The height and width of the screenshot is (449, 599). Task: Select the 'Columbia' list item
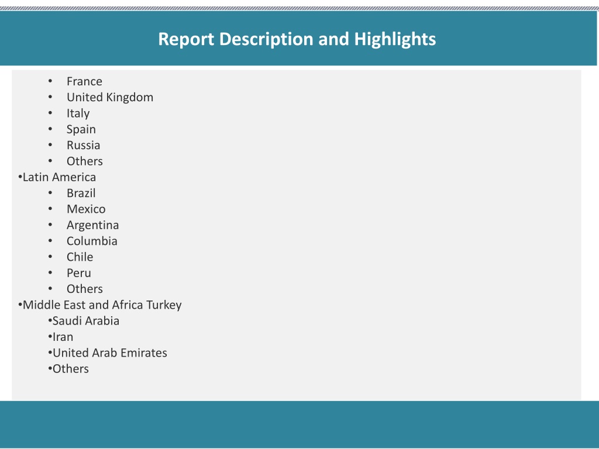coord(92,241)
